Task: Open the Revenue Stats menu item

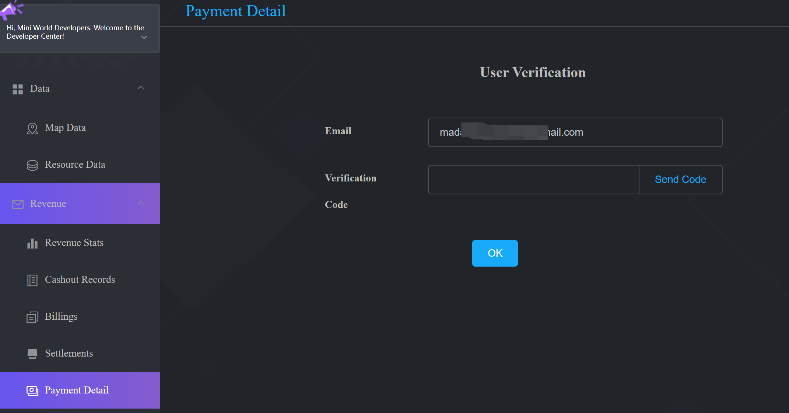Action: tap(74, 243)
